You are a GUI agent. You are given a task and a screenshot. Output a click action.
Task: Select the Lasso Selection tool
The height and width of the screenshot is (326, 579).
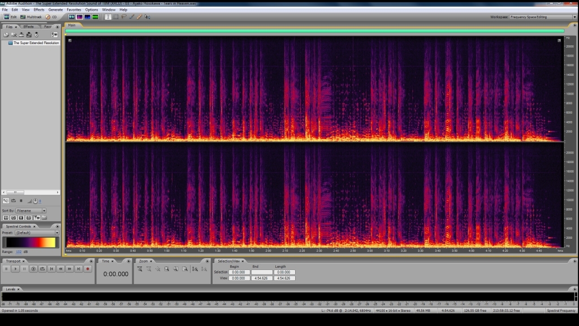[x=124, y=17]
